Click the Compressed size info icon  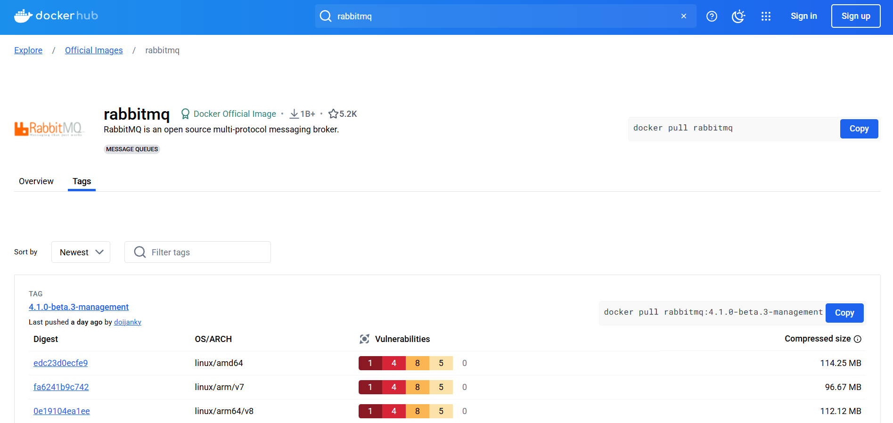858,339
